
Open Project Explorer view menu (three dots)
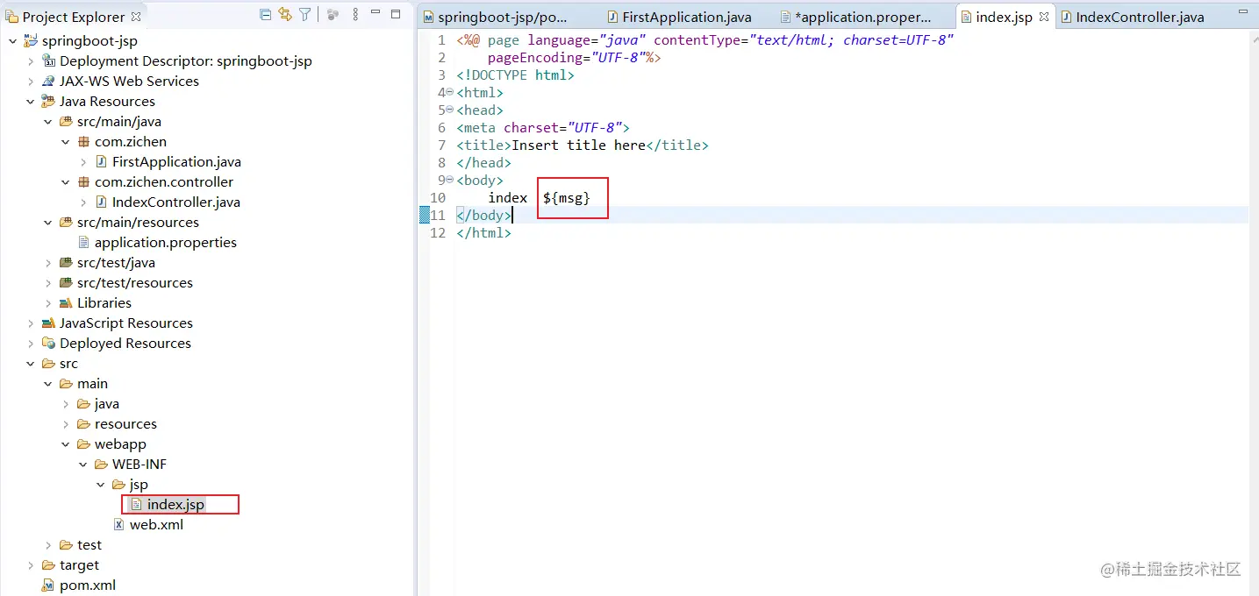point(355,15)
